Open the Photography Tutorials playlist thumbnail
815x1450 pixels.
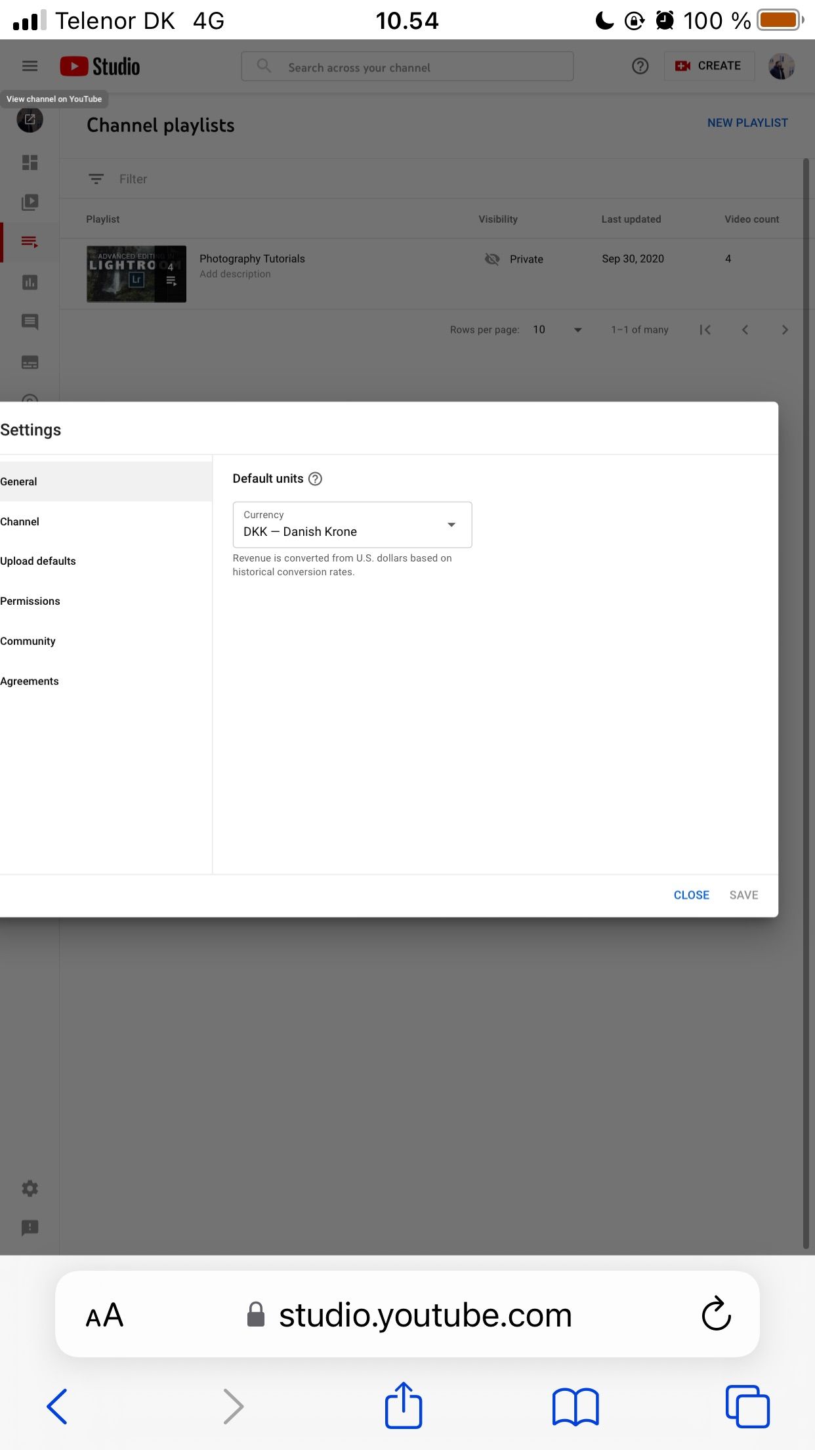(x=136, y=274)
